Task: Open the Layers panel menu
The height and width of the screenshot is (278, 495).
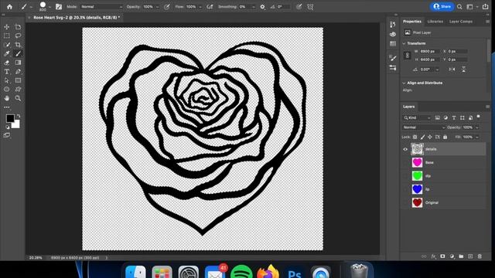Action: click(487, 107)
